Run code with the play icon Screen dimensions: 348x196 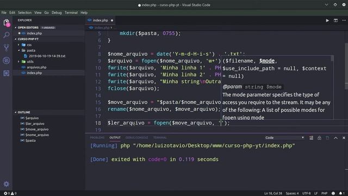point(327,21)
